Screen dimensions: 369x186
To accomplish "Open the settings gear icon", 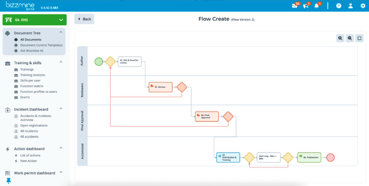I will tap(362, 6).
